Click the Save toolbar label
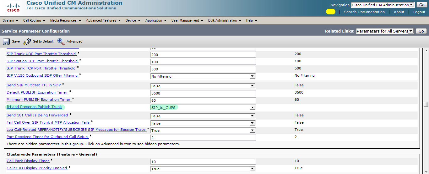This screenshot has width=429, height=174. [x=16, y=41]
